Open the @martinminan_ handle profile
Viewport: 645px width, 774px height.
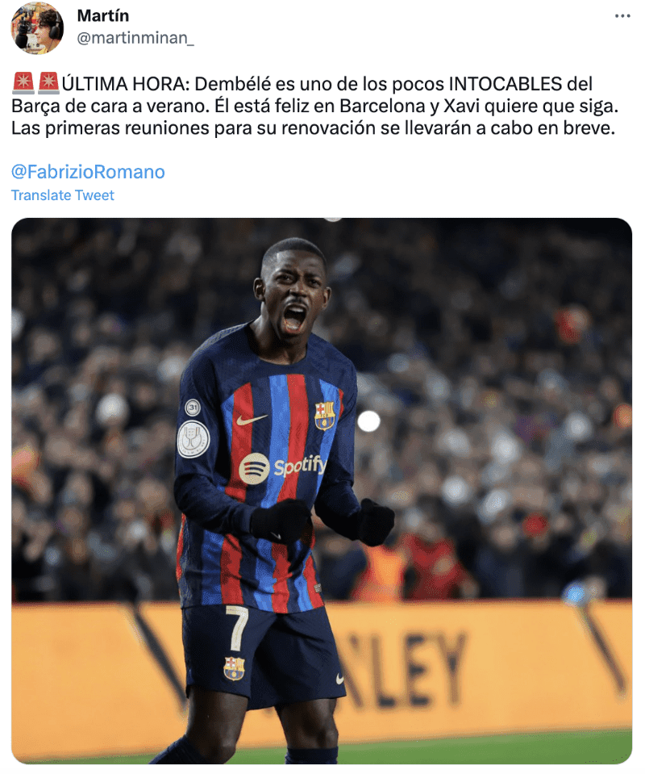click(x=135, y=38)
